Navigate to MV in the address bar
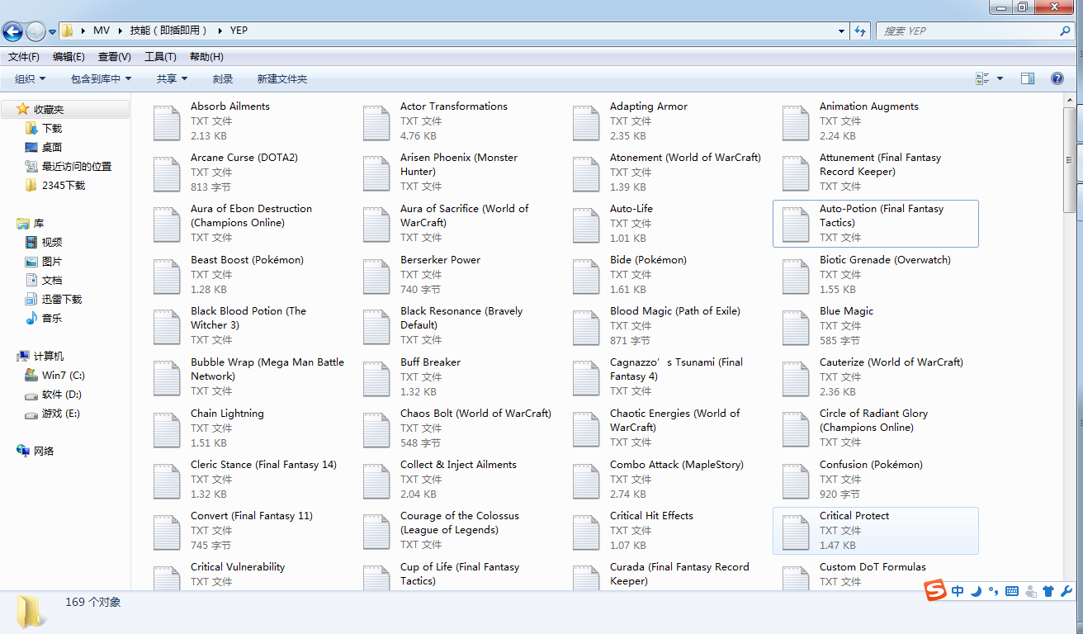This screenshot has width=1083, height=634. [x=102, y=31]
